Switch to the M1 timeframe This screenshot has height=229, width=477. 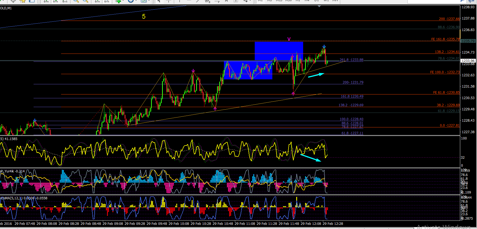(260, 1)
